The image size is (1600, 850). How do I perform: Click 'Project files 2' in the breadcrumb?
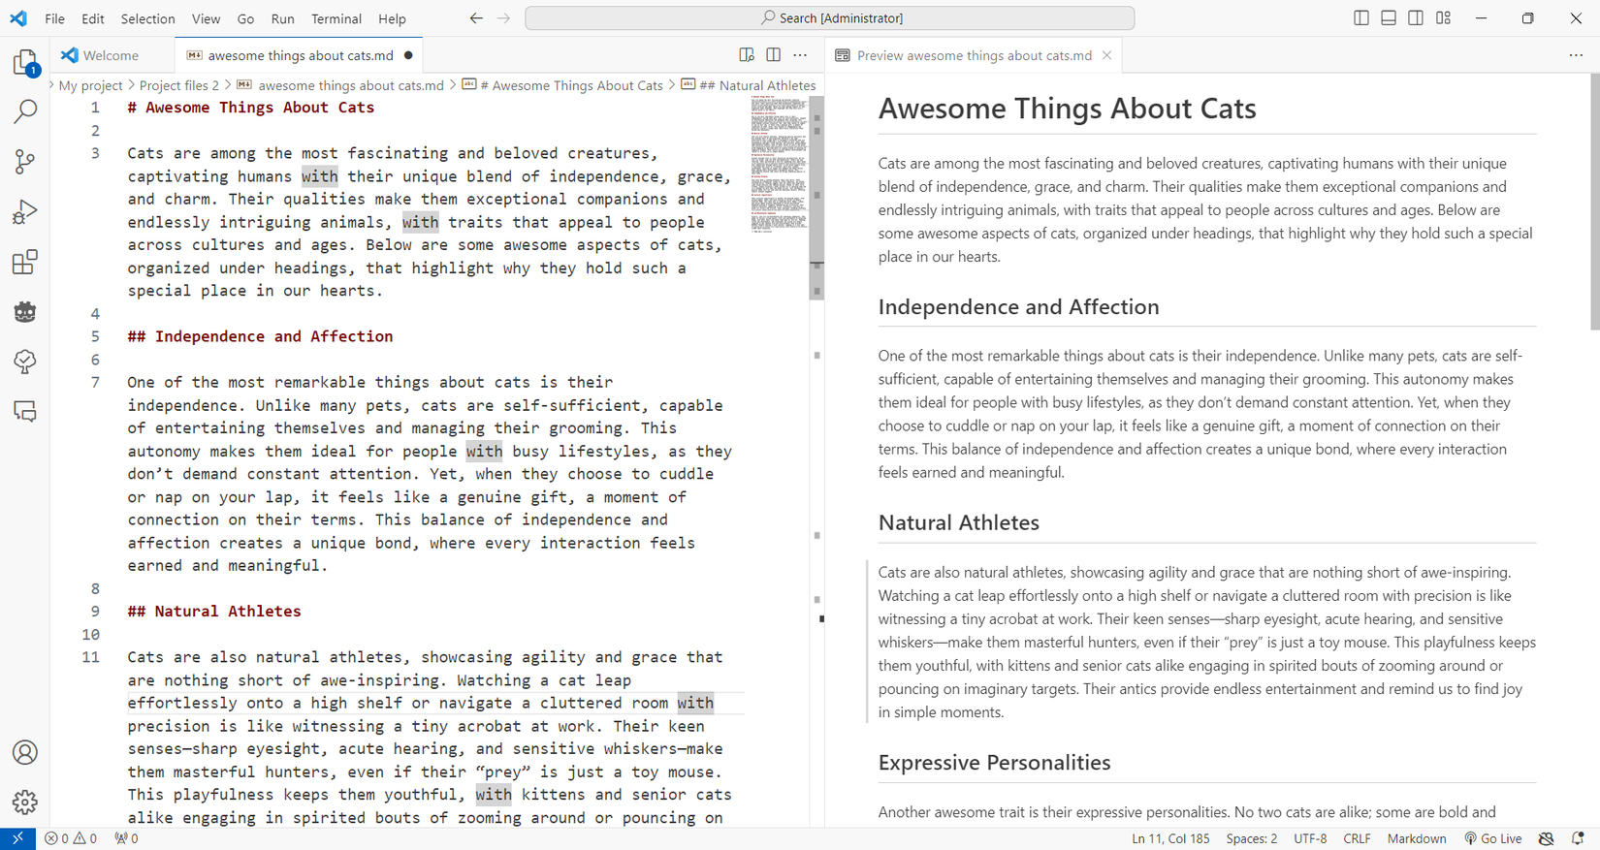[178, 85]
